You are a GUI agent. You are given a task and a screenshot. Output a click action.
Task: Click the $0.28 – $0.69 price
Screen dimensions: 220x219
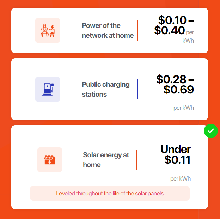(x=175, y=84)
